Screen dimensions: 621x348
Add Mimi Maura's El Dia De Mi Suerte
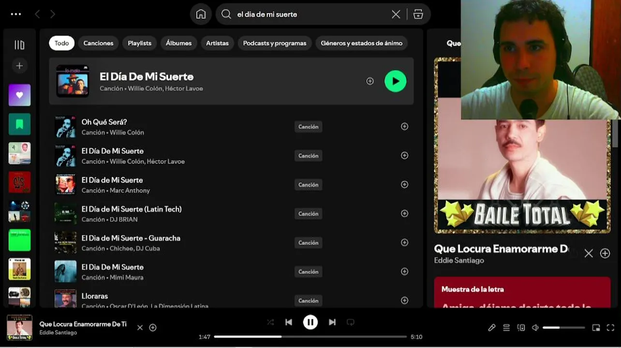[405, 272]
